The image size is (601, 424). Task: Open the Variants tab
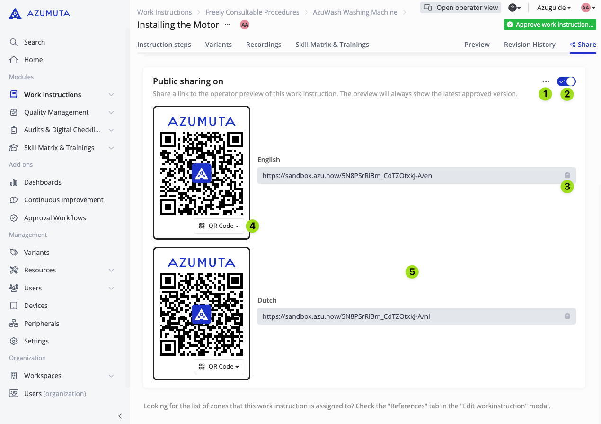(x=218, y=44)
